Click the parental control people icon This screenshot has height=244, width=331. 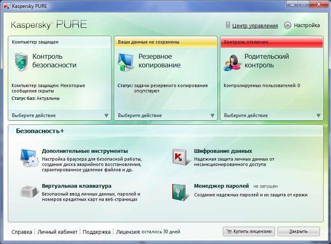point(232,62)
